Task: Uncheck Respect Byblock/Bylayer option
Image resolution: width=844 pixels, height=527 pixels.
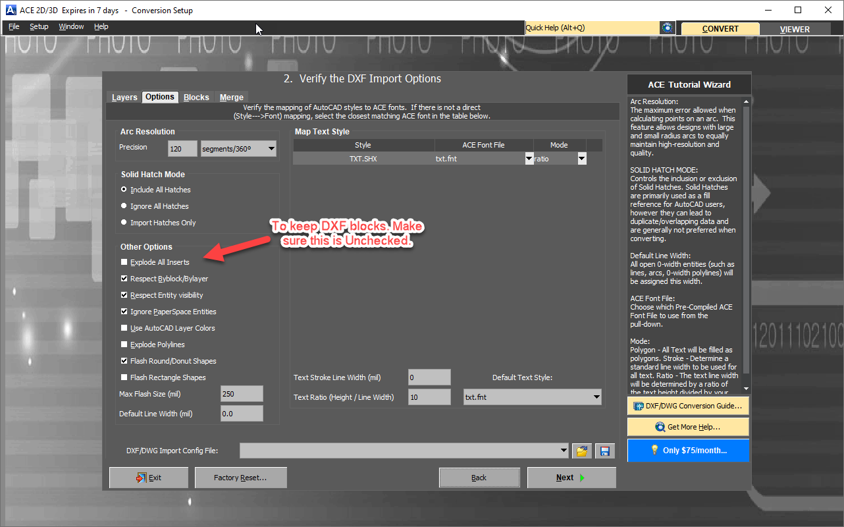Action: tap(124, 279)
